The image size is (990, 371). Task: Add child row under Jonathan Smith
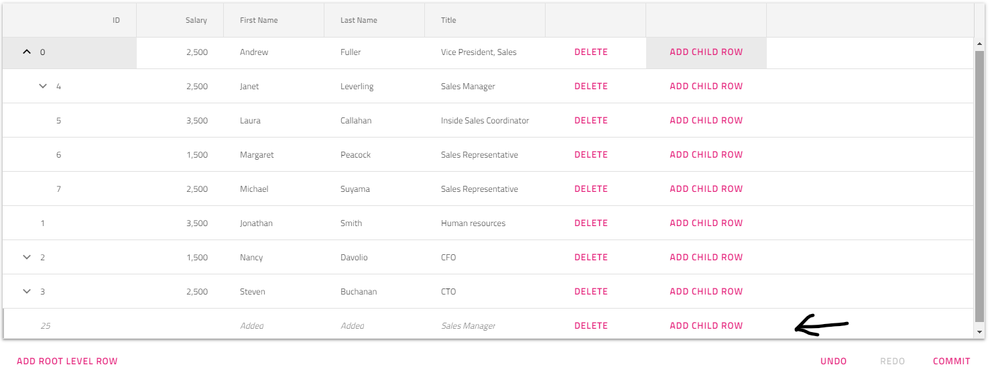pyautogui.click(x=706, y=223)
